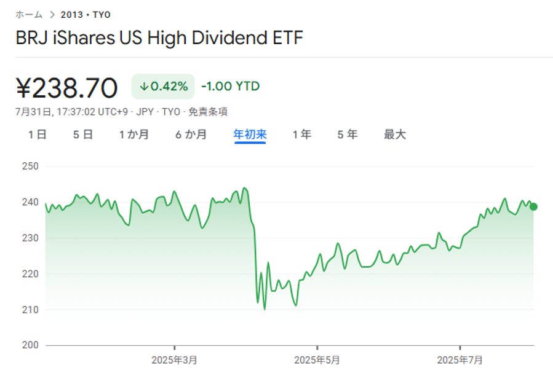The width and height of the screenshot is (553, 379).
Task: Click the 2025年5月 axis marker
Action: [x=317, y=360]
